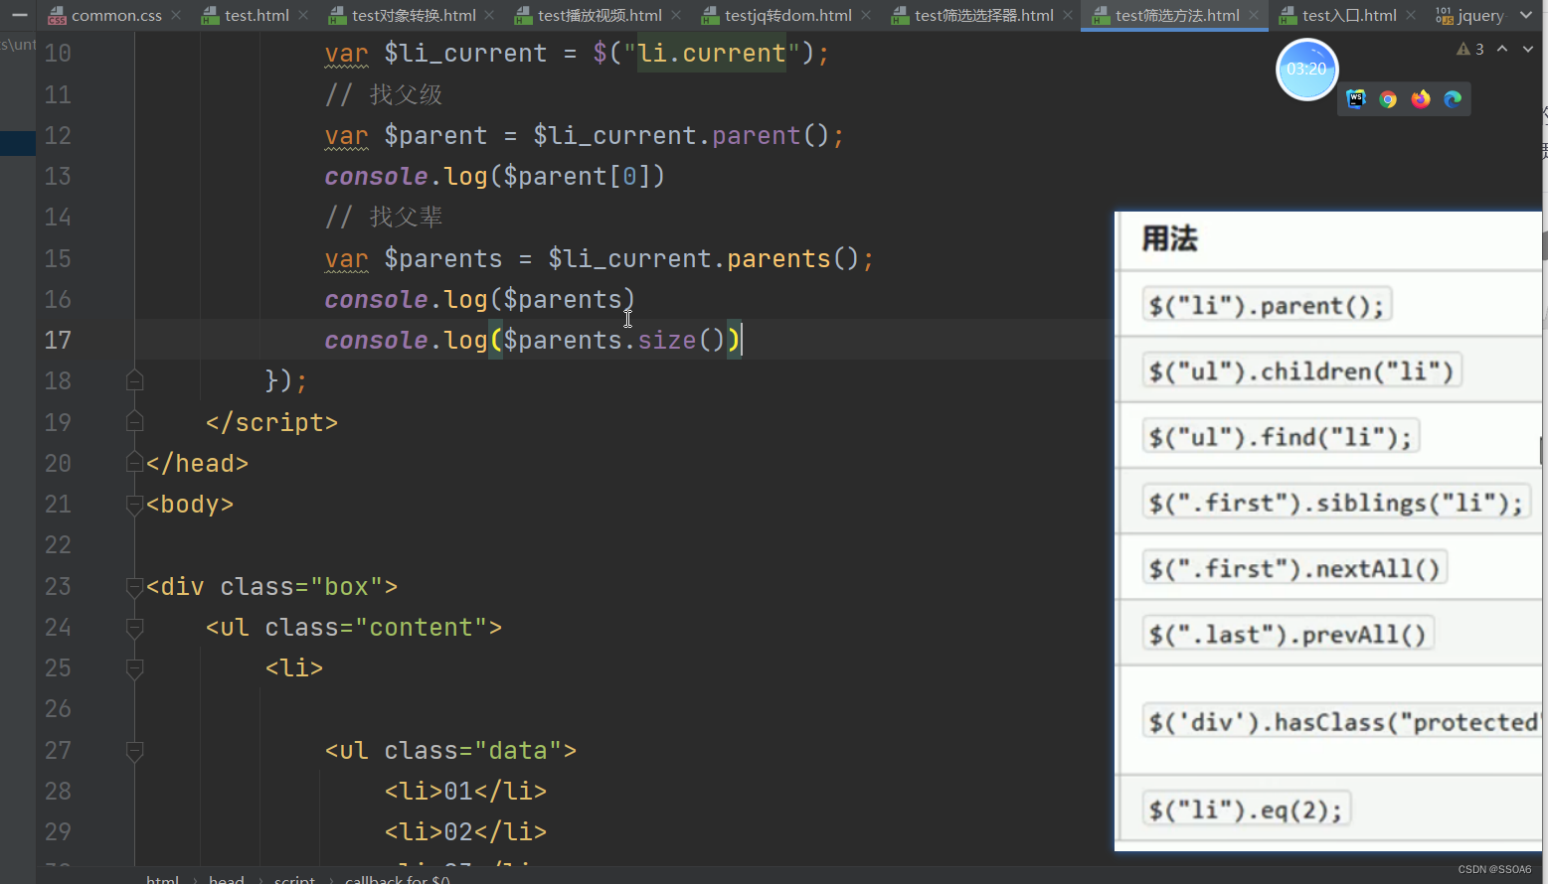Click head in the breadcrumb bar
The image size is (1548, 884).
click(x=226, y=878)
